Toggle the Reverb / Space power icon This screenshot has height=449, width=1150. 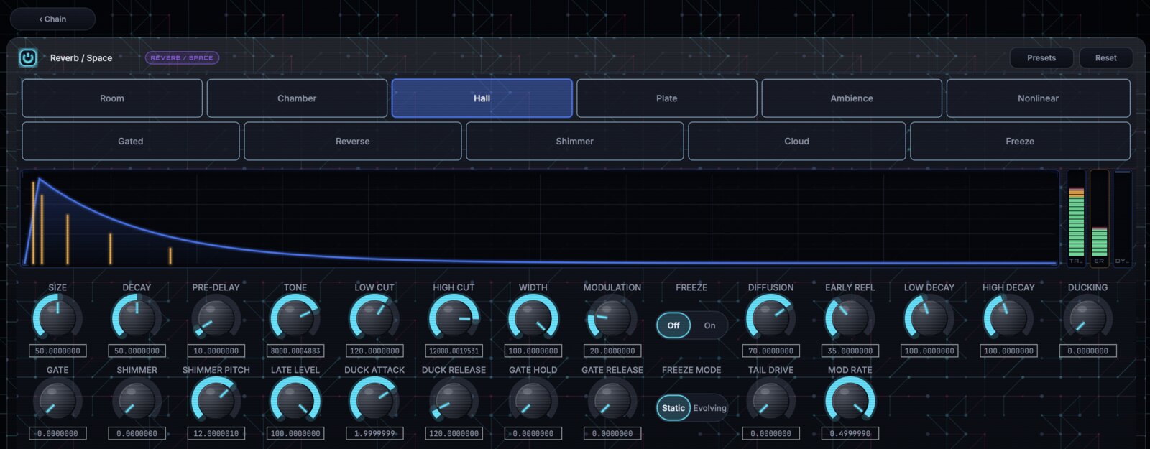pos(28,57)
